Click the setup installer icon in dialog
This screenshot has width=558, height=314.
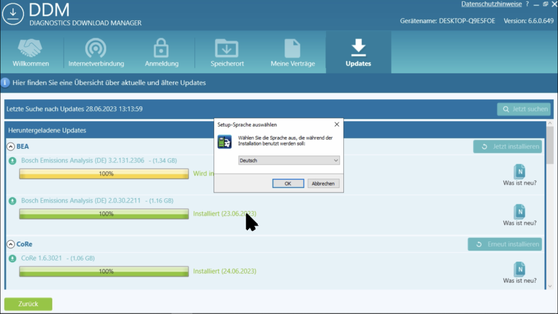click(225, 142)
